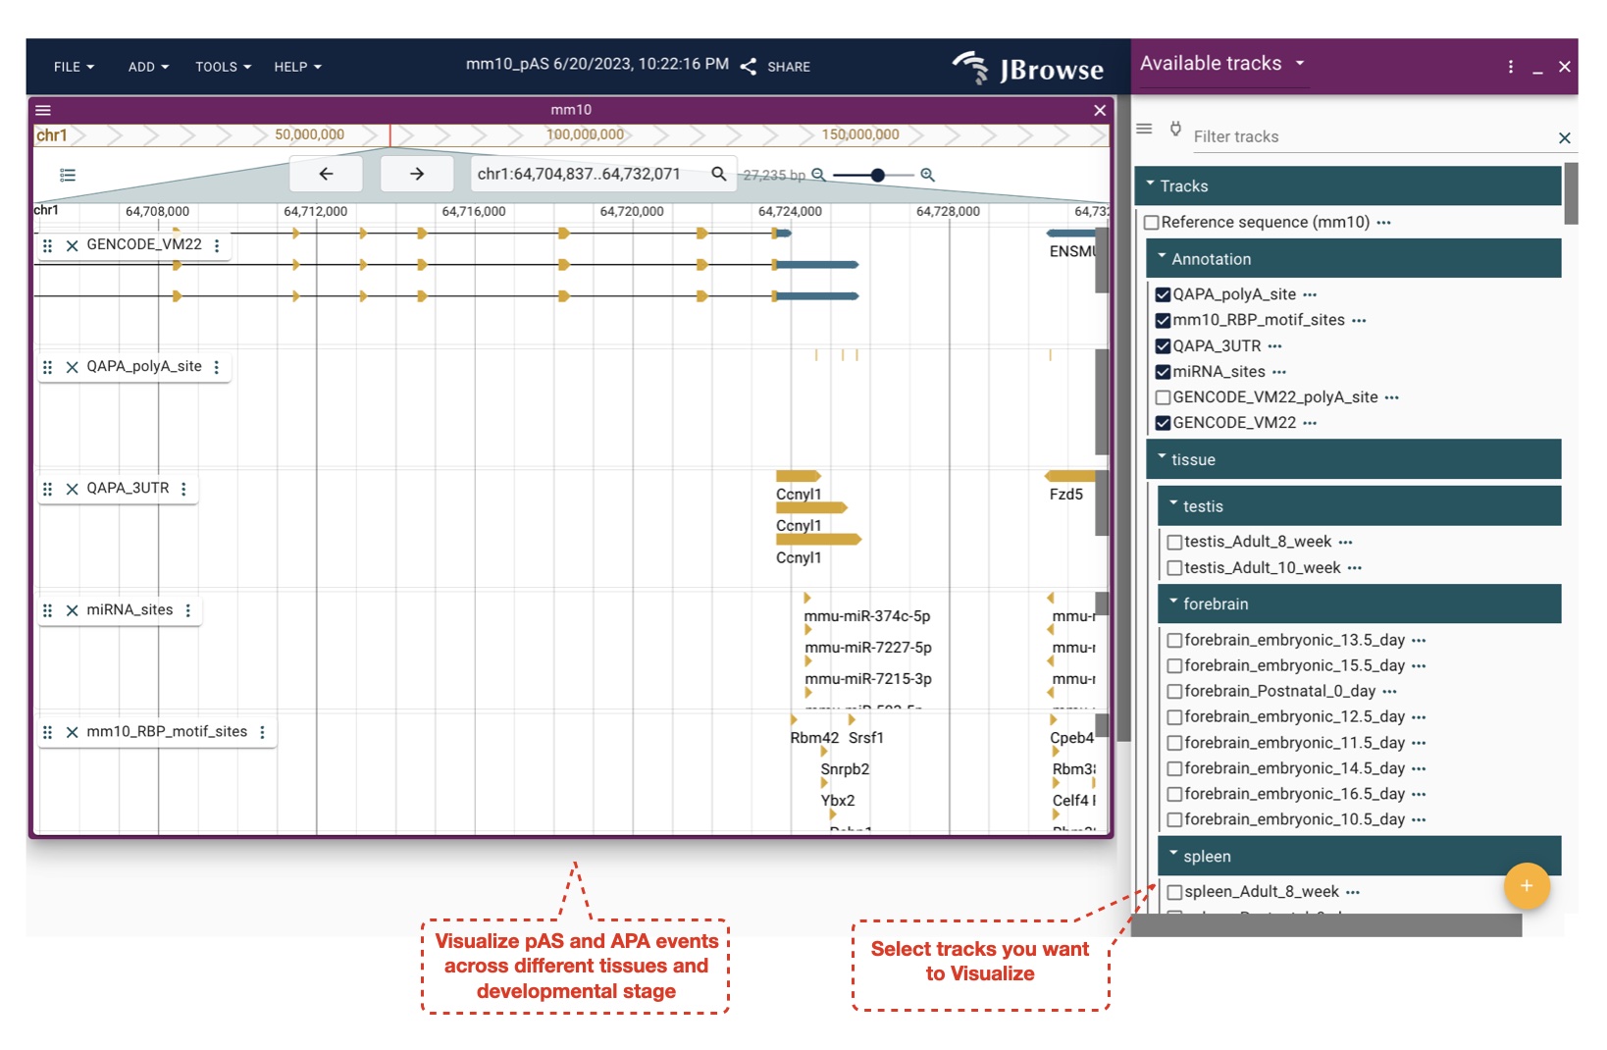1607x1050 pixels.
Task: Collapse the Annotation category
Action: (1163, 258)
